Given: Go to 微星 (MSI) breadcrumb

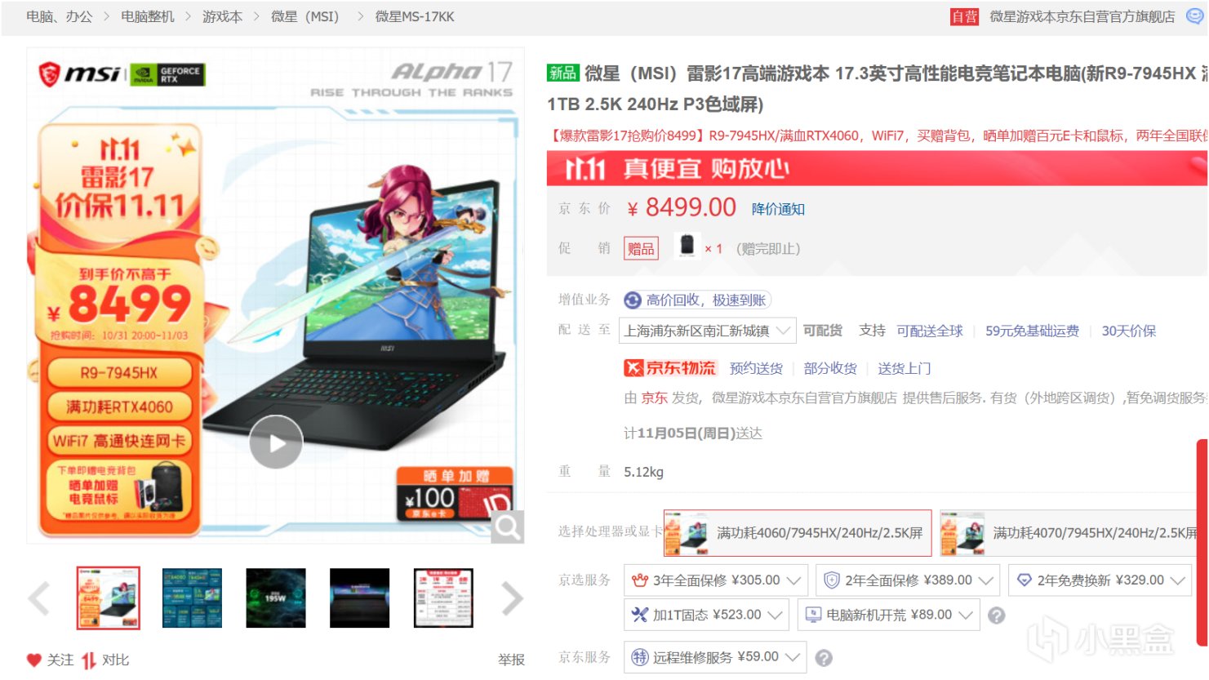Looking at the screenshot, I should pyautogui.click(x=305, y=16).
